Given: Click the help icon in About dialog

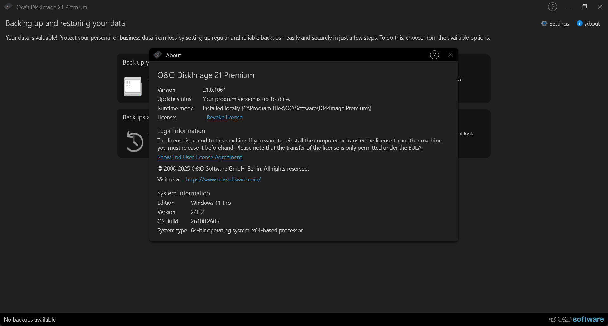Looking at the screenshot, I should 434,55.
